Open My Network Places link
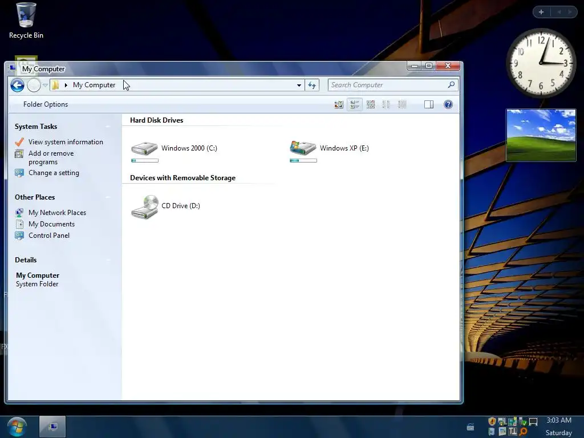The image size is (584, 438). coord(57,213)
